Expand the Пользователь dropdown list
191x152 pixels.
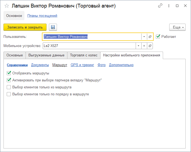(x=144, y=37)
